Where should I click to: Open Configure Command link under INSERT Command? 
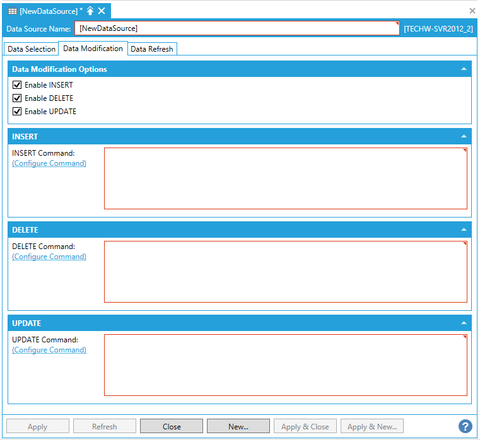click(49, 163)
